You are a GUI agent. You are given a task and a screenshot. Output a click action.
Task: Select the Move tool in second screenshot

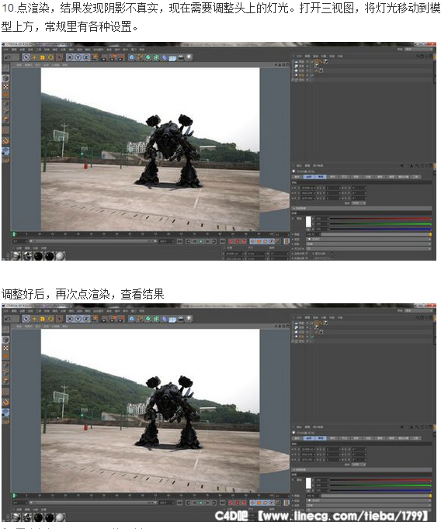(34, 319)
